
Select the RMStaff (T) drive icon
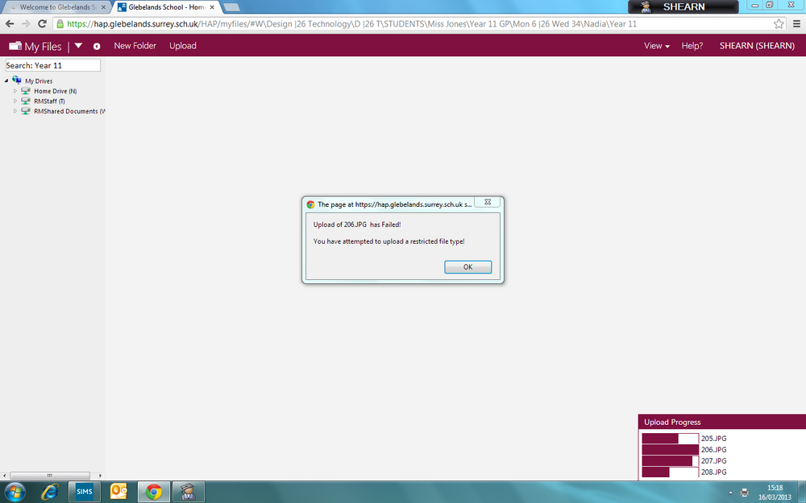pyautogui.click(x=26, y=101)
